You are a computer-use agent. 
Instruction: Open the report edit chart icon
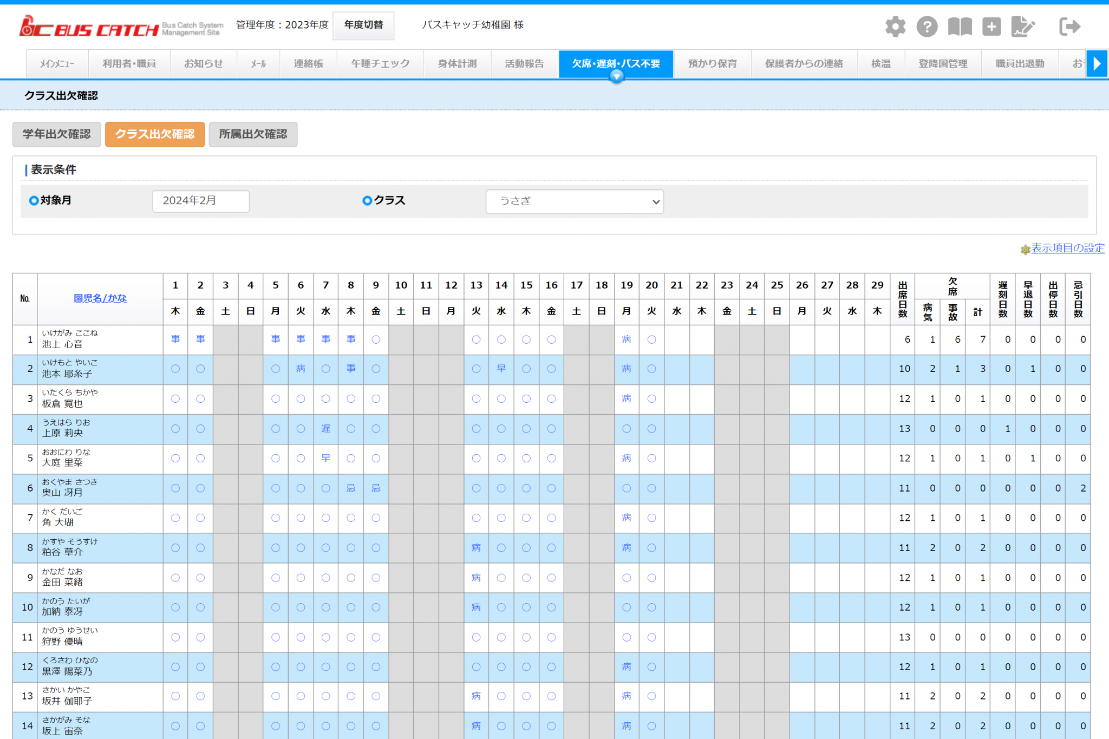(1023, 27)
